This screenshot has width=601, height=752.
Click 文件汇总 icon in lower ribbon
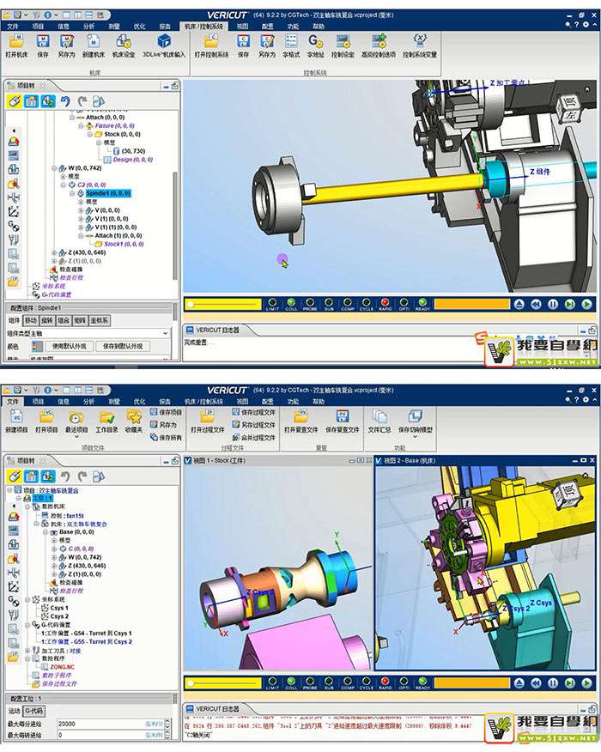379,416
